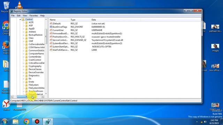
Task: Expand the BackupRestore key arrow
Action: (x=23, y=35)
